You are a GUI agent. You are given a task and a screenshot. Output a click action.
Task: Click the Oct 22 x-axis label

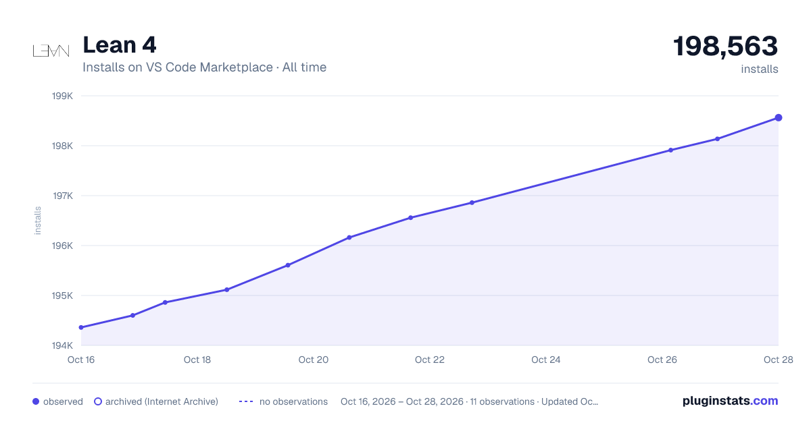(x=430, y=360)
